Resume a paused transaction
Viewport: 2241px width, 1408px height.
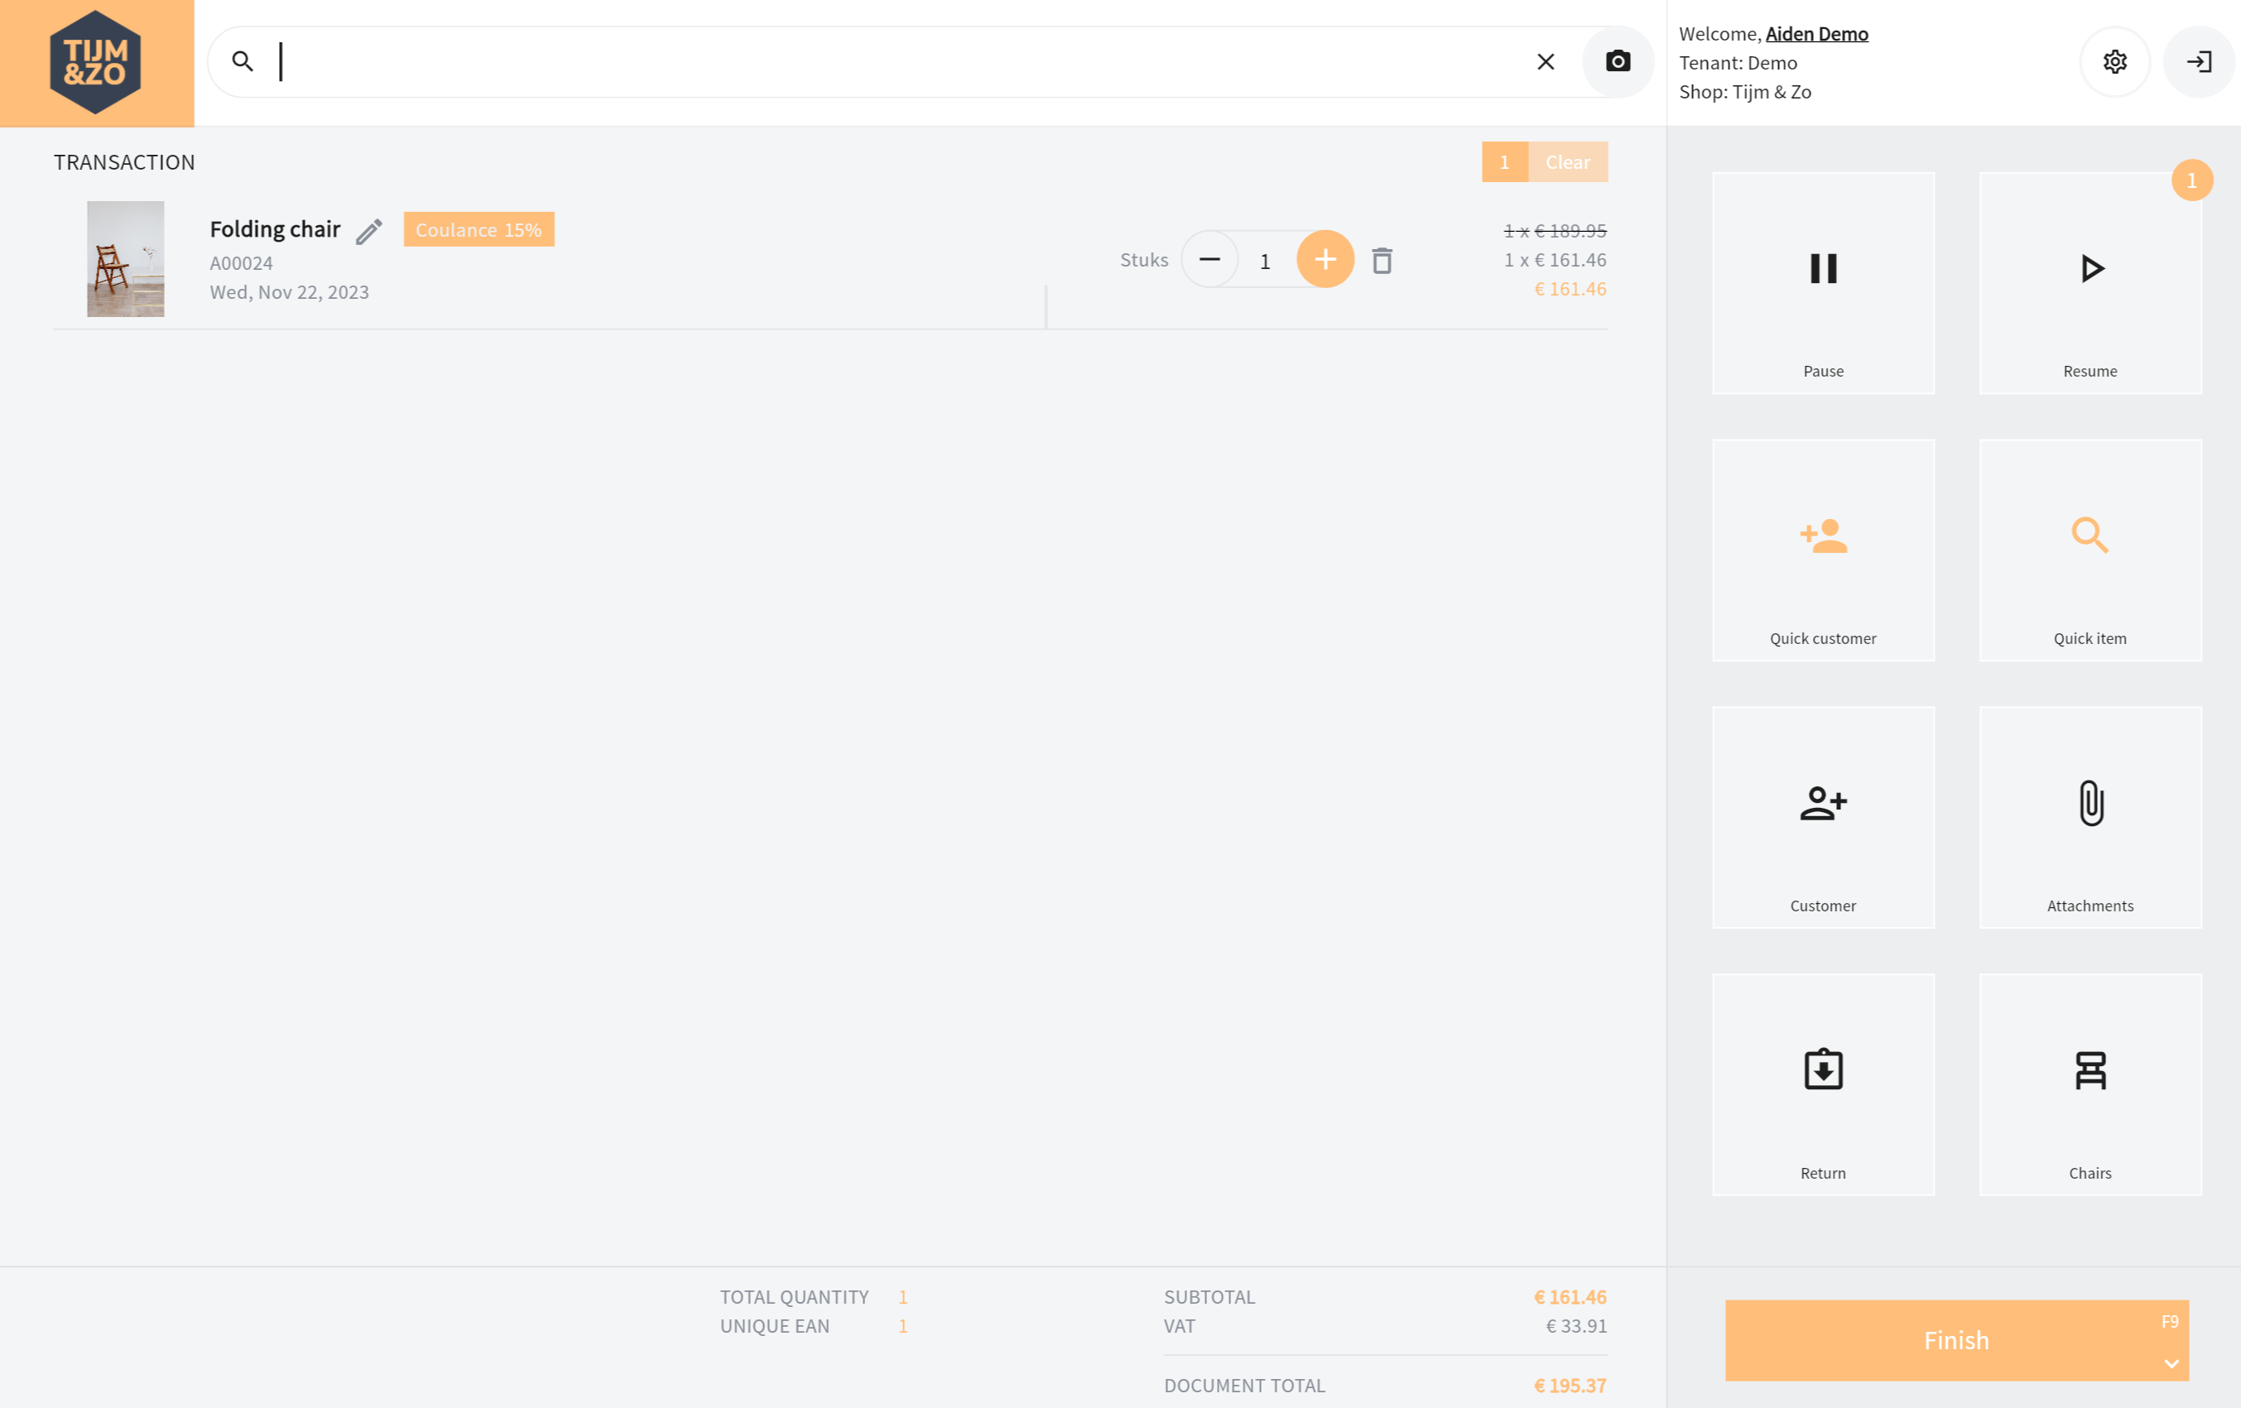tap(2090, 283)
